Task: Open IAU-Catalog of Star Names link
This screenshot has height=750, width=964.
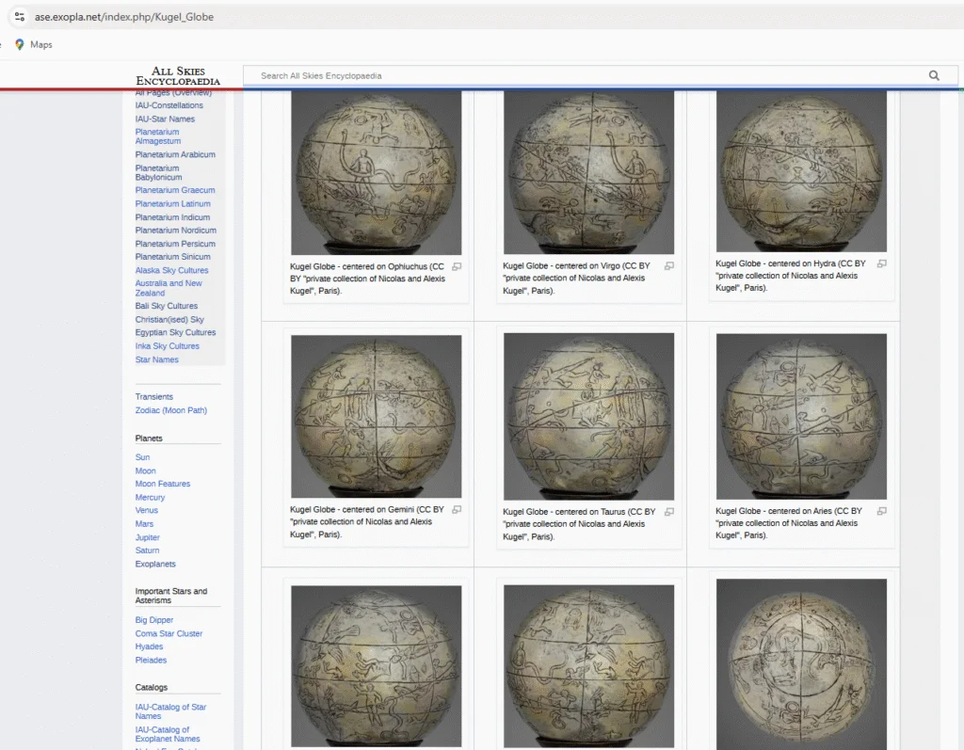Action: 171,711
